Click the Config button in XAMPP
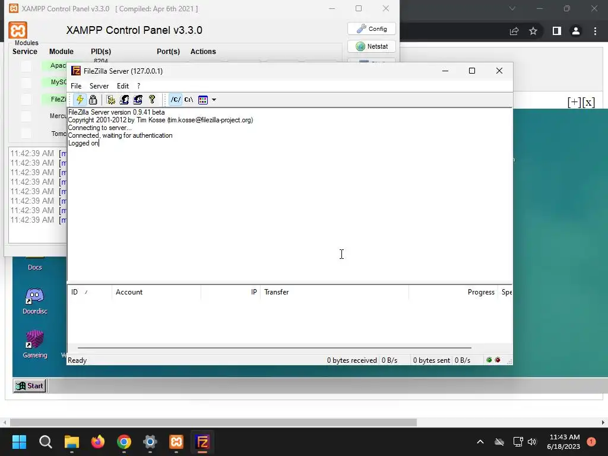Image resolution: width=608 pixels, height=456 pixels. pyautogui.click(x=372, y=28)
